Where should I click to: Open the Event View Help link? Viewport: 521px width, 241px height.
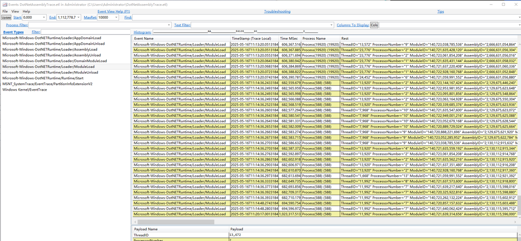pos(114,11)
